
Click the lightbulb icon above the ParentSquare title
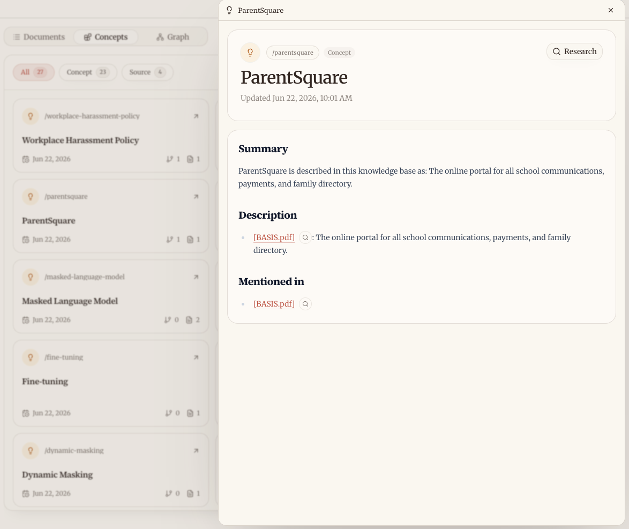point(250,53)
